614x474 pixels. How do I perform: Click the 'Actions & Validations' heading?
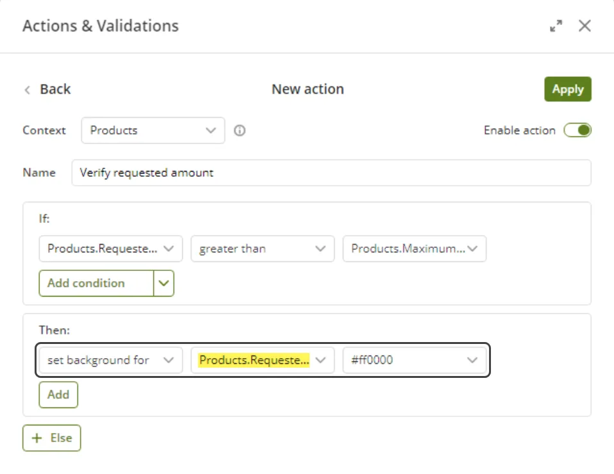click(x=101, y=26)
